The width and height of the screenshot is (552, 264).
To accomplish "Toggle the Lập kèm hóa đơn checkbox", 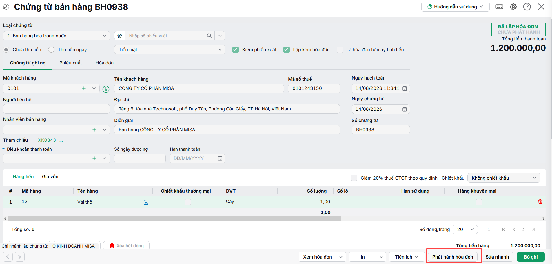I will [x=287, y=50].
